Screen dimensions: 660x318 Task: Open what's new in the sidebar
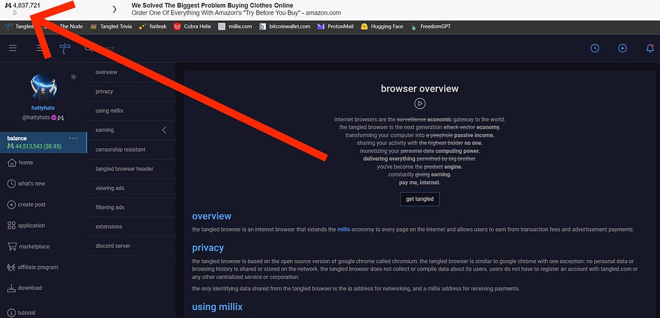[x=32, y=184]
